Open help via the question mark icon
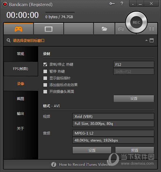This screenshot has height=172, width=161. [122, 4]
